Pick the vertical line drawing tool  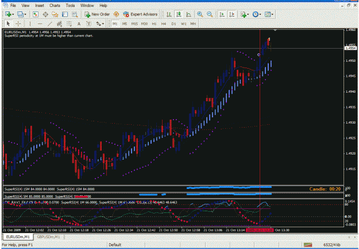tap(30, 23)
